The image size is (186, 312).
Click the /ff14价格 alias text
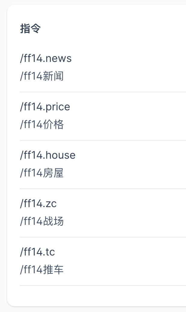click(42, 125)
